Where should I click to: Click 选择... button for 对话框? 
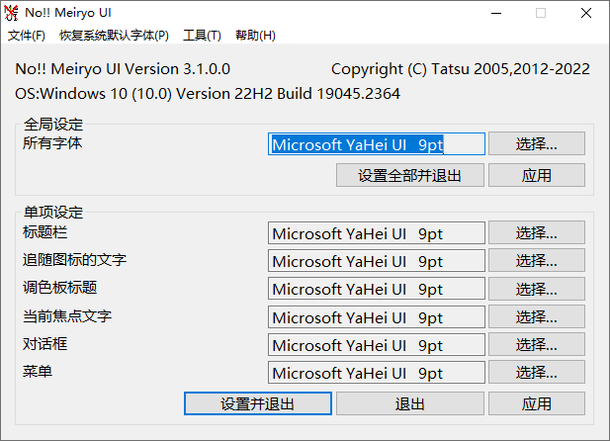536,345
